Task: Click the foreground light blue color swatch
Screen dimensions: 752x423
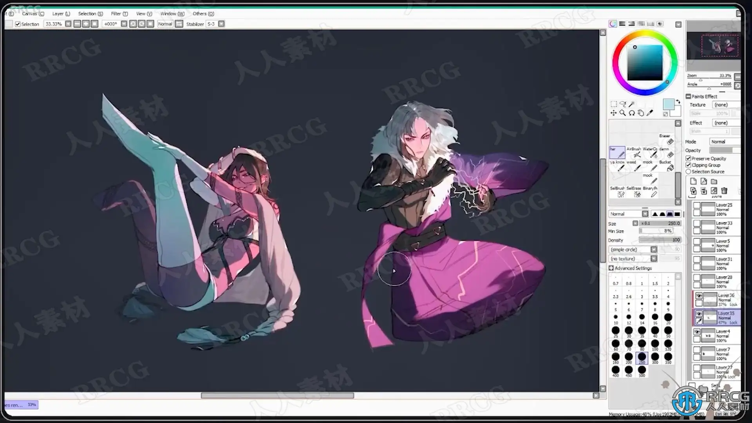Action: tap(668, 104)
